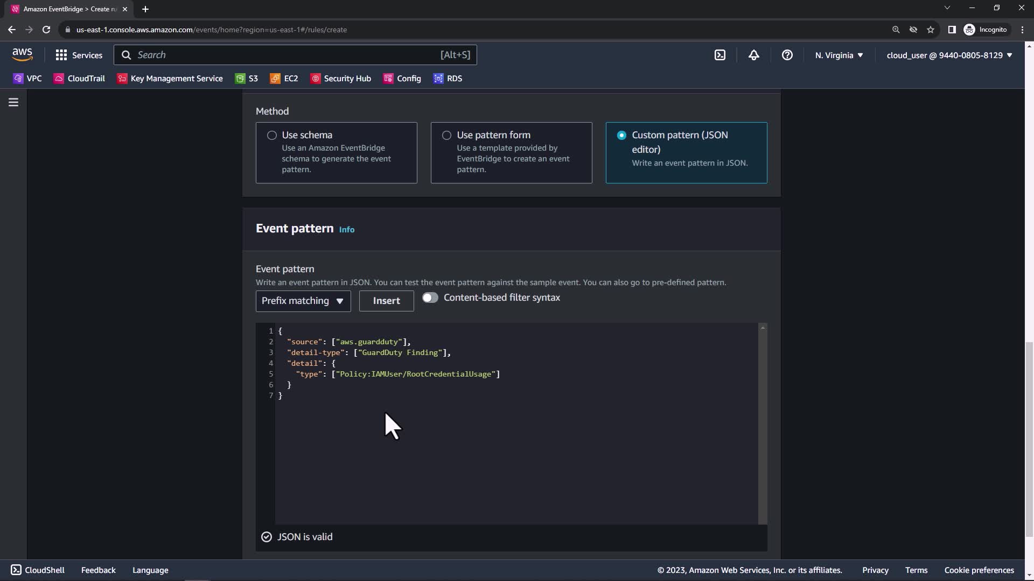Open the CloudShell icon in top navigation

click(720, 55)
